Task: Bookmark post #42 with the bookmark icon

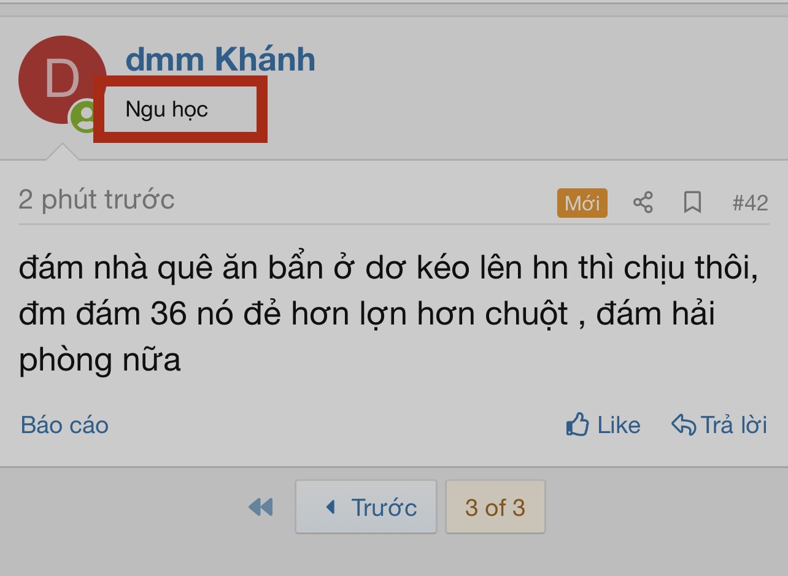Action: [x=692, y=202]
